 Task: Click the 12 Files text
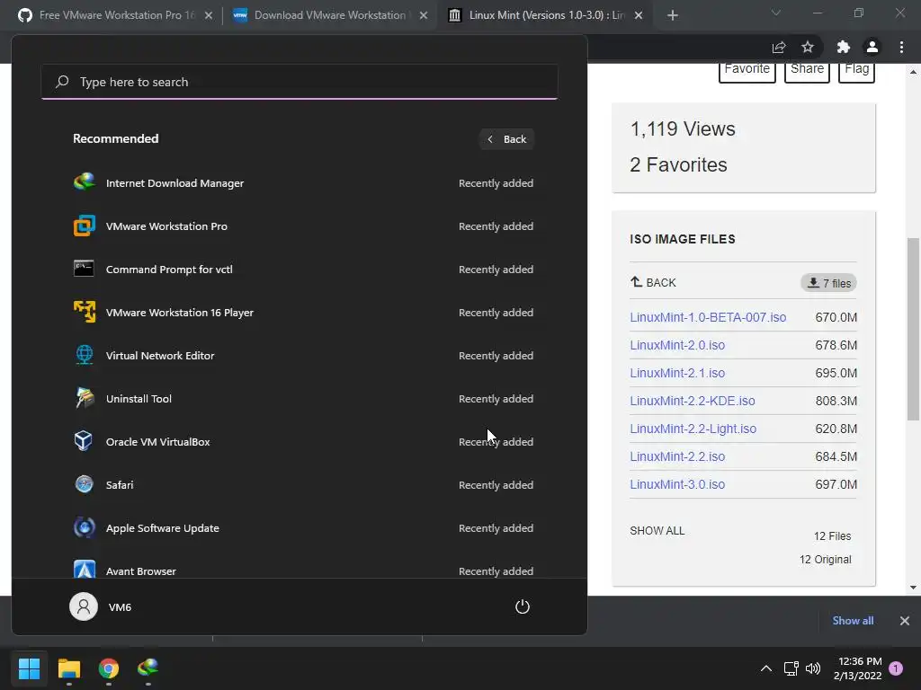tap(832, 536)
